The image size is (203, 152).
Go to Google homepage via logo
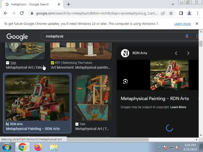pos(17,37)
